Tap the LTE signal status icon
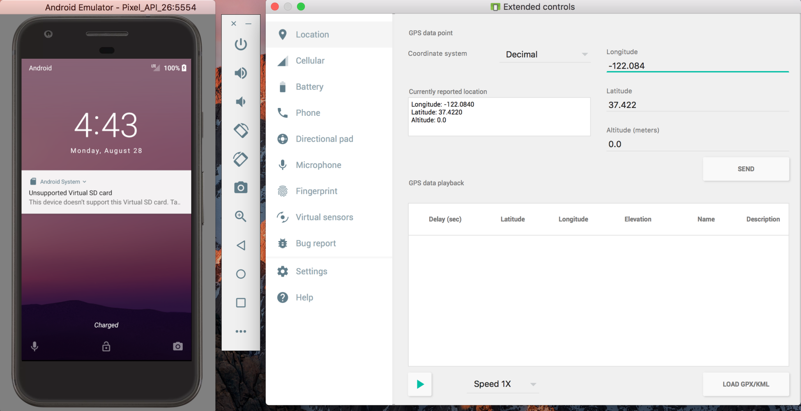This screenshot has width=801, height=411. click(x=155, y=67)
